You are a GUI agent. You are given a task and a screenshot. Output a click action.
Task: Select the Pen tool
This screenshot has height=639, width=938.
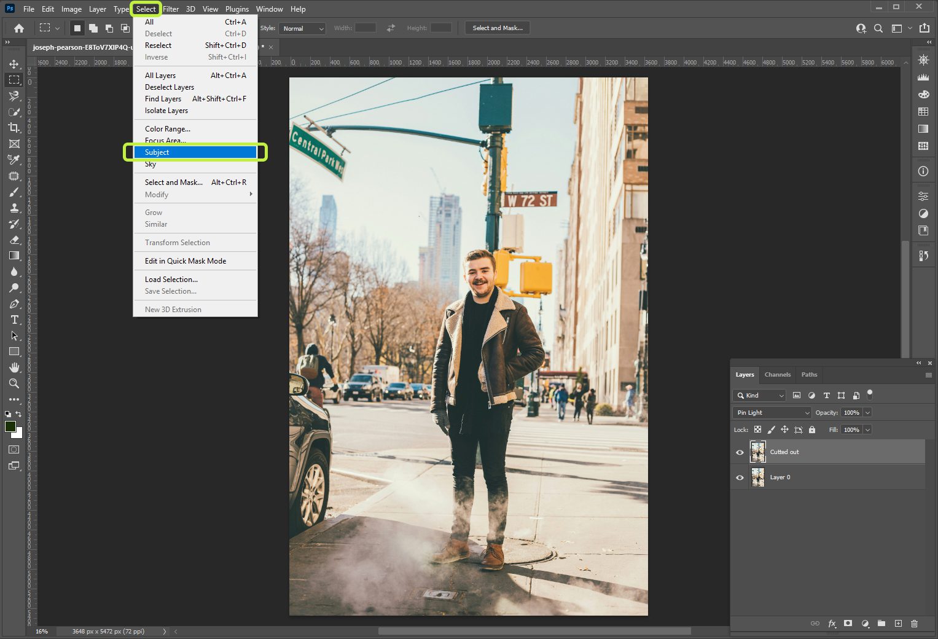click(14, 304)
